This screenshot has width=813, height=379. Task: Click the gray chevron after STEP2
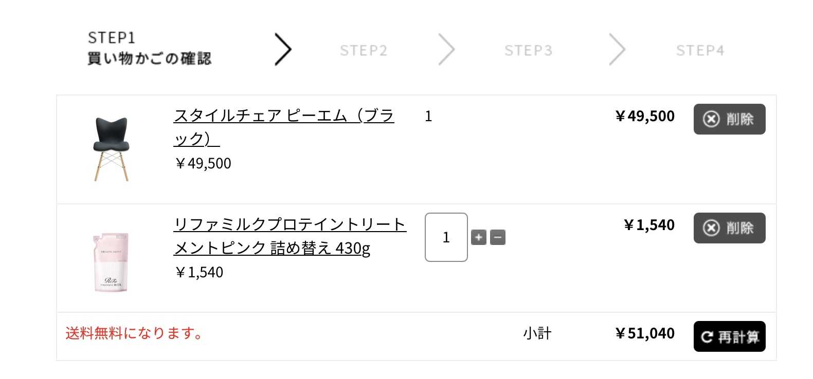[446, 49]
